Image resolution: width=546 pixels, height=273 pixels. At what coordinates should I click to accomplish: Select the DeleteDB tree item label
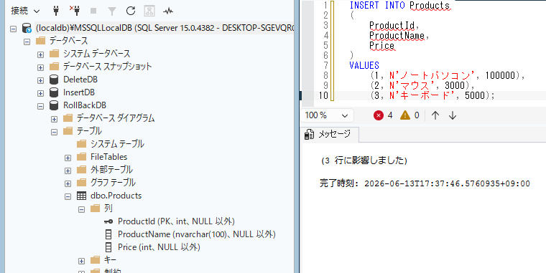point(80,80)
